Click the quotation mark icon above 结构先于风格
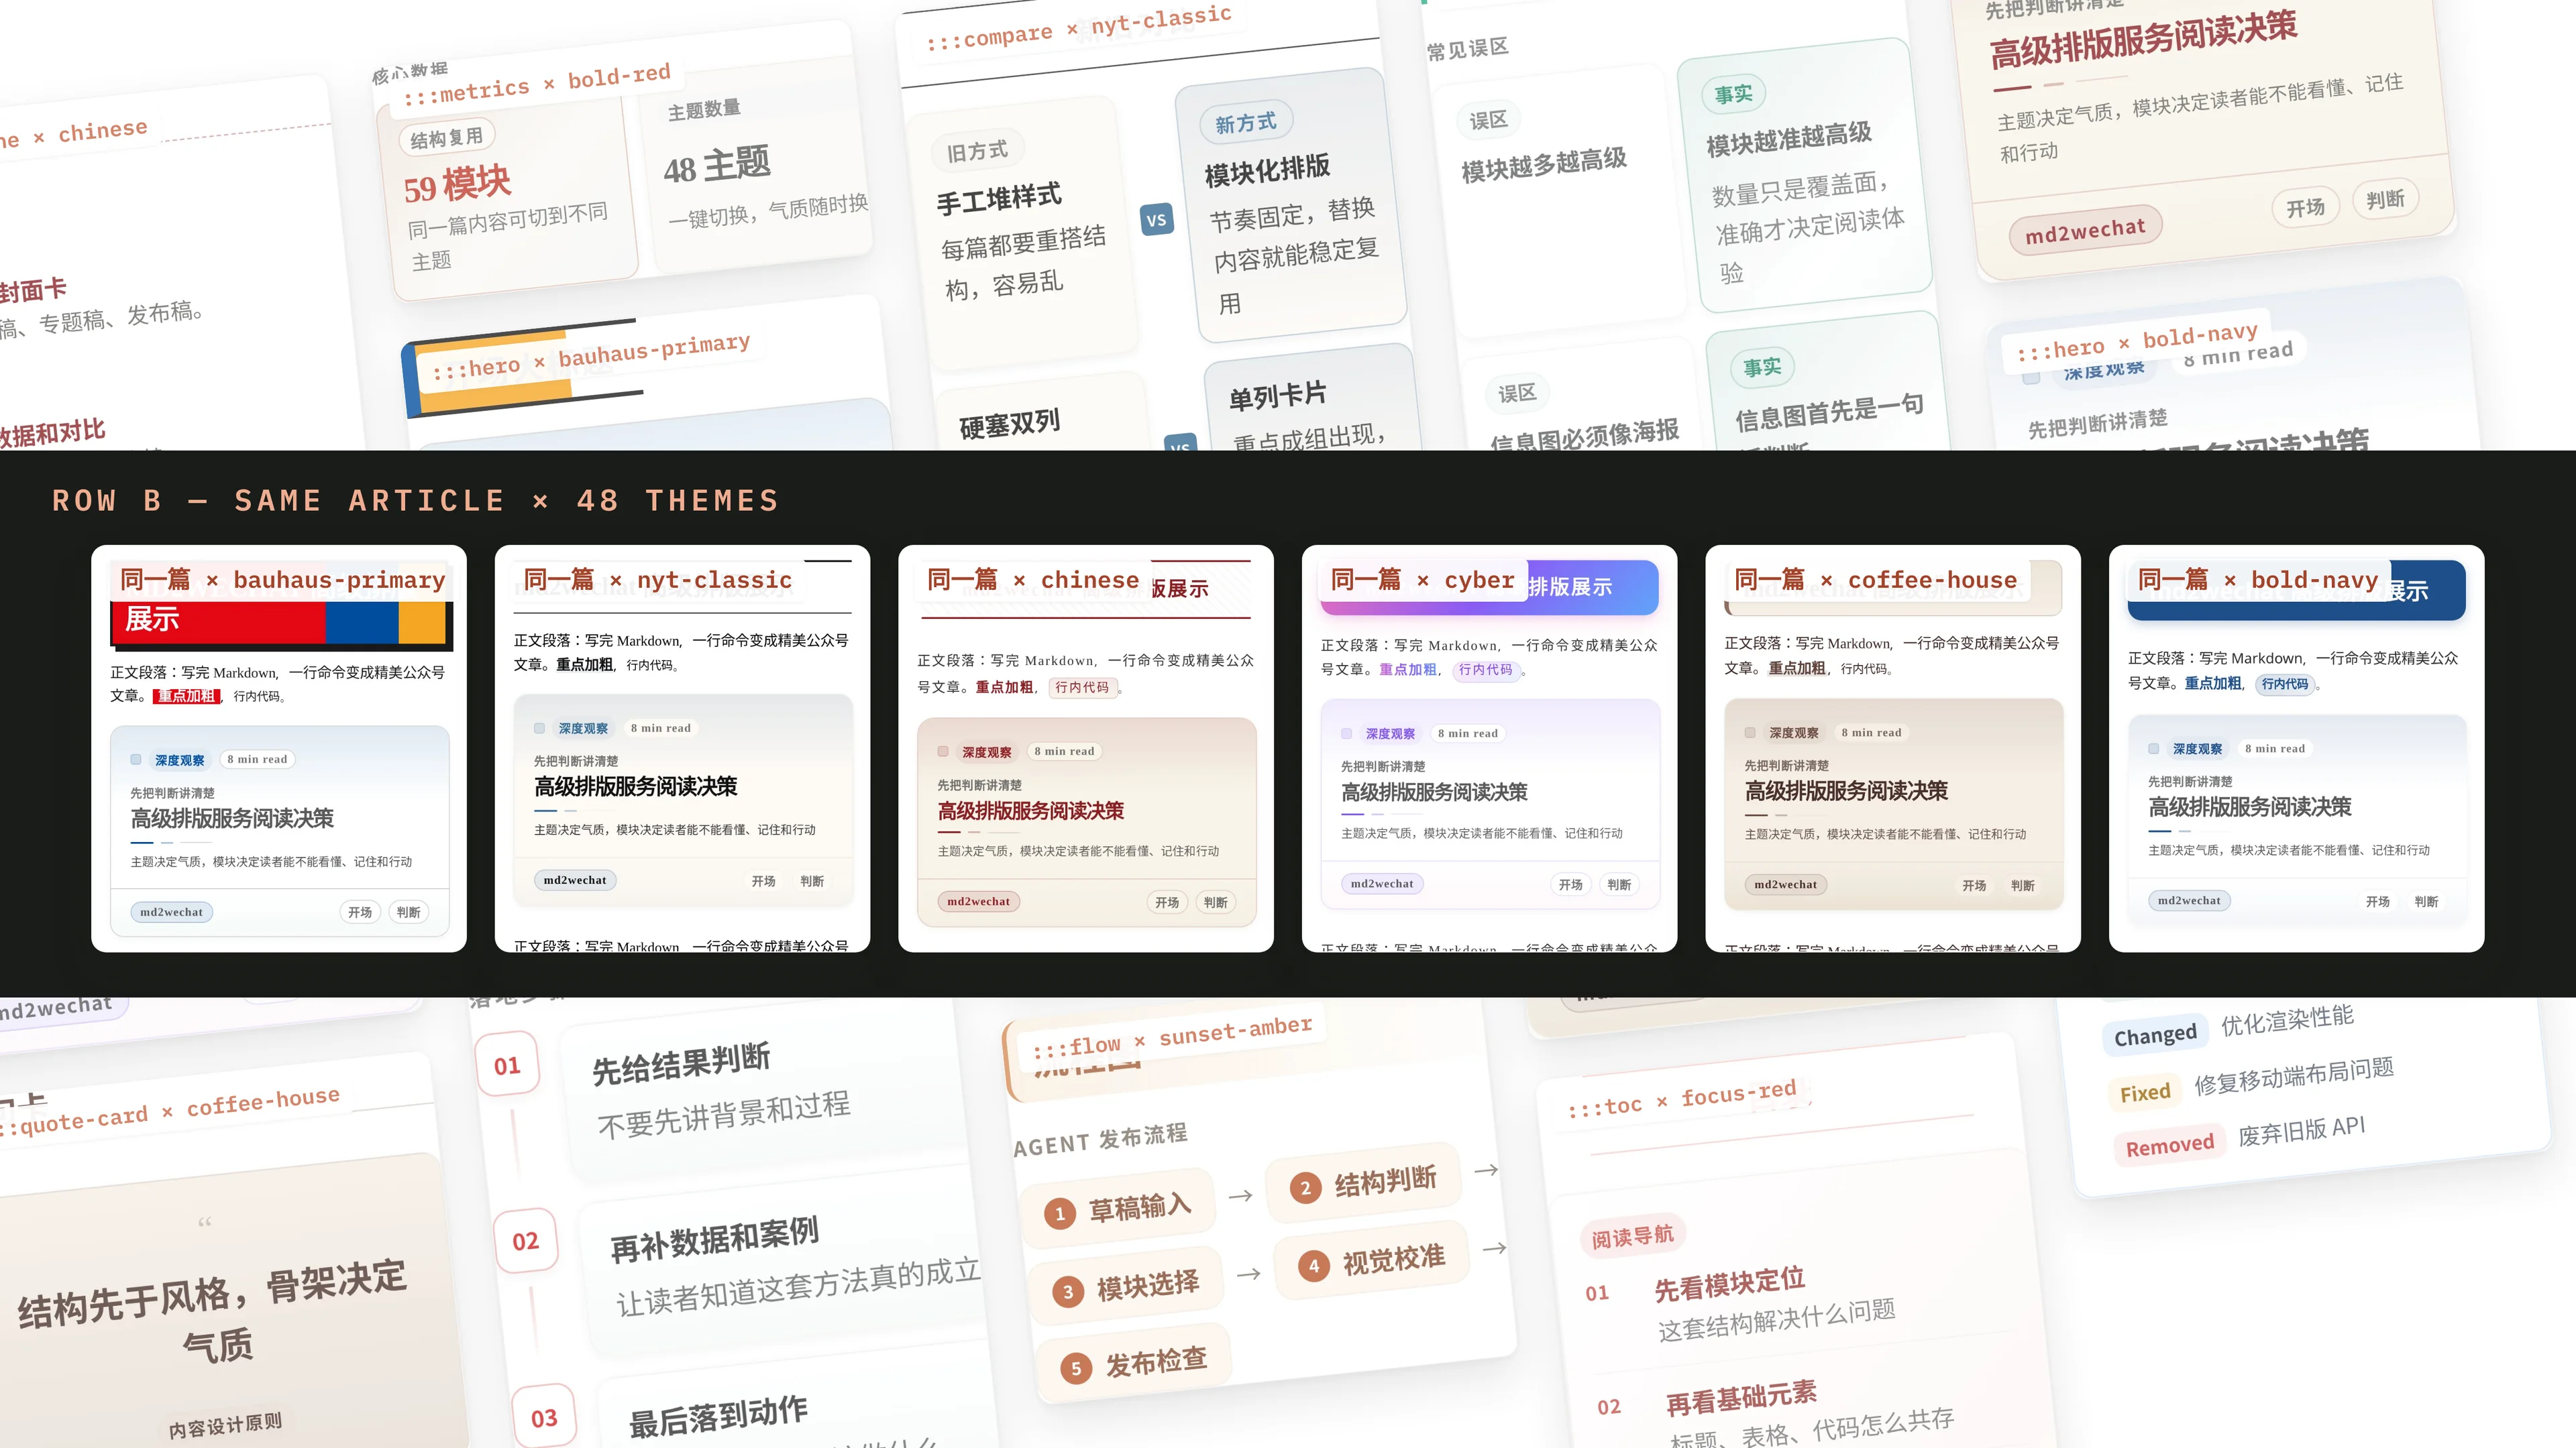Screen dimensions: 2576x1448 pos(205,1223)
